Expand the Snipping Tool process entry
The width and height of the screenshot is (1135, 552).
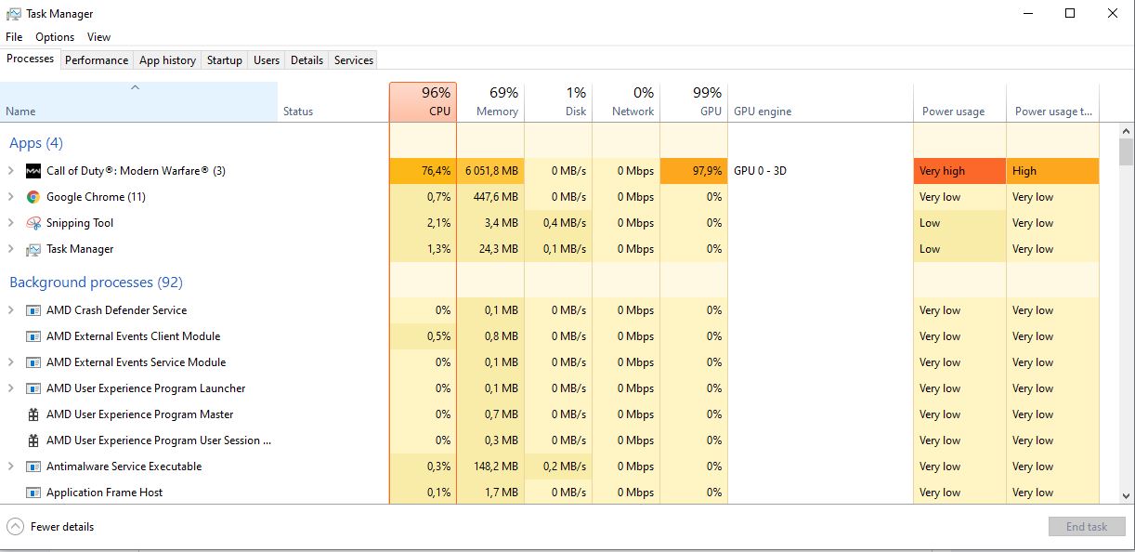[11, 223]
